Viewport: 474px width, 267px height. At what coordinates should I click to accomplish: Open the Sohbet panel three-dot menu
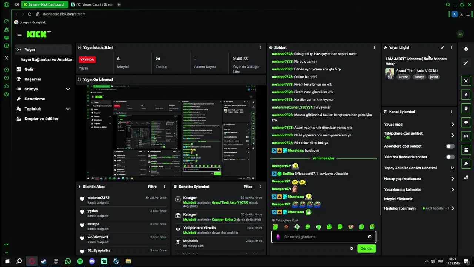pyautogui.click(x=374, y=47)
